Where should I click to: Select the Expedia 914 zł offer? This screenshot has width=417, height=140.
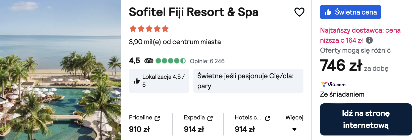[198, 124]
